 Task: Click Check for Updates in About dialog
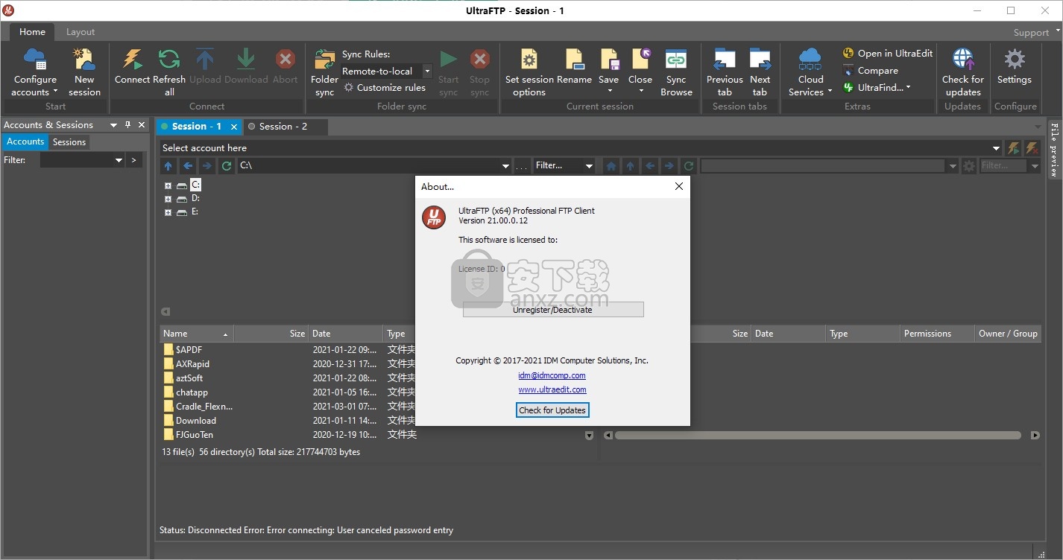tap(552, 410)
